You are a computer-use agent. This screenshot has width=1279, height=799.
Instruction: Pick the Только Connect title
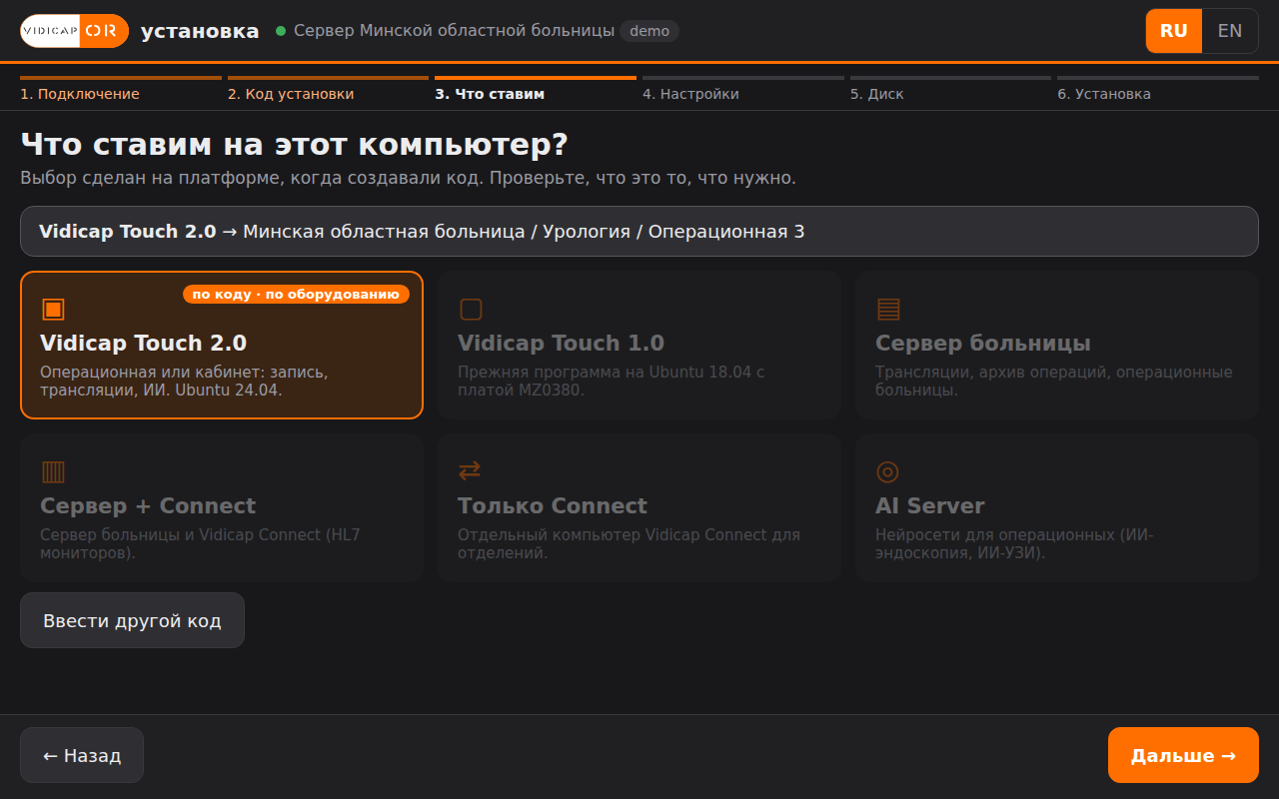point(553,505)
